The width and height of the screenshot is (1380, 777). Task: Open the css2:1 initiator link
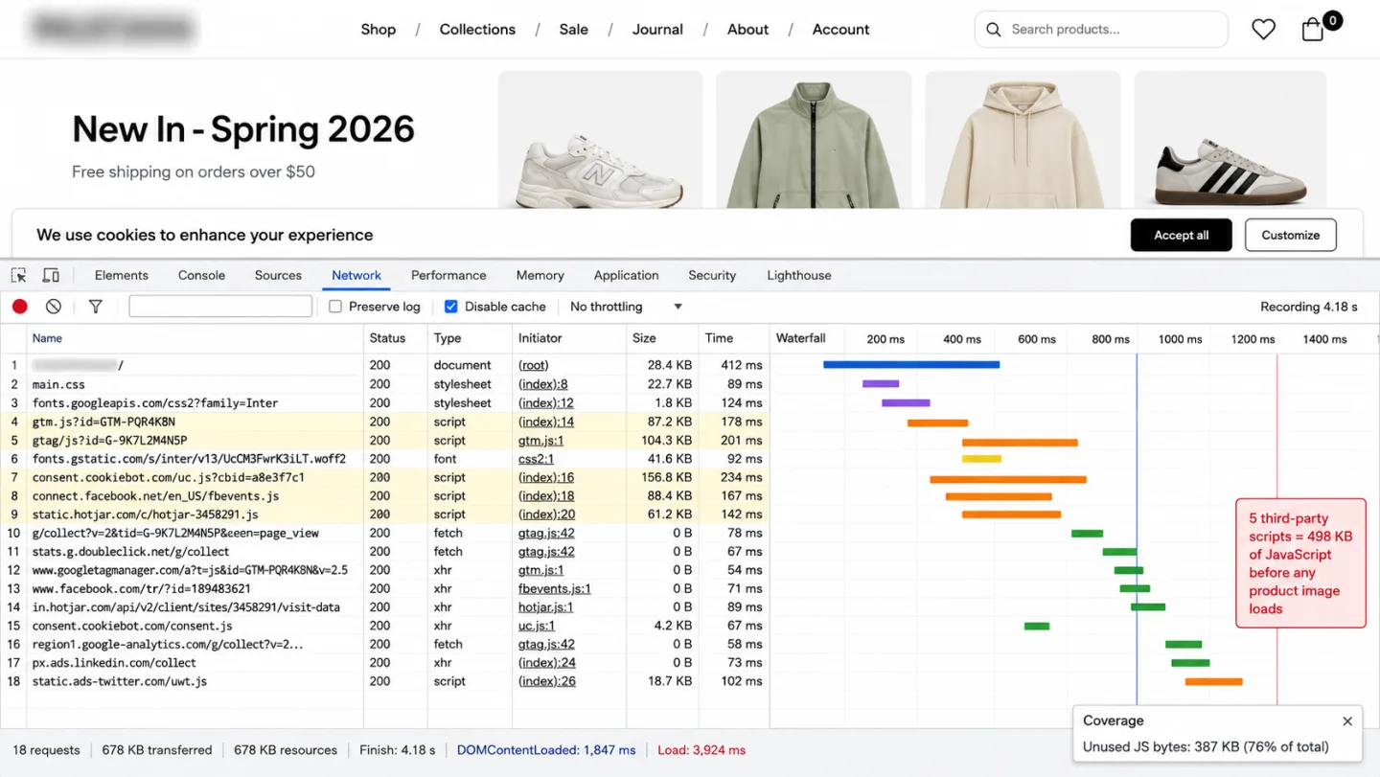(536, 459)
